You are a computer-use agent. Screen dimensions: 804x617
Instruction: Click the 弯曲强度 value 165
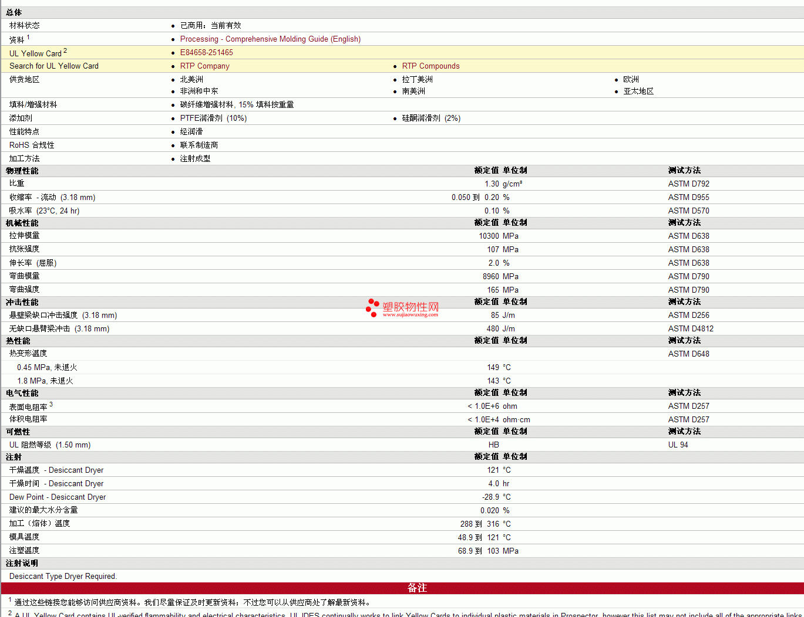click(x=493, y=290)
